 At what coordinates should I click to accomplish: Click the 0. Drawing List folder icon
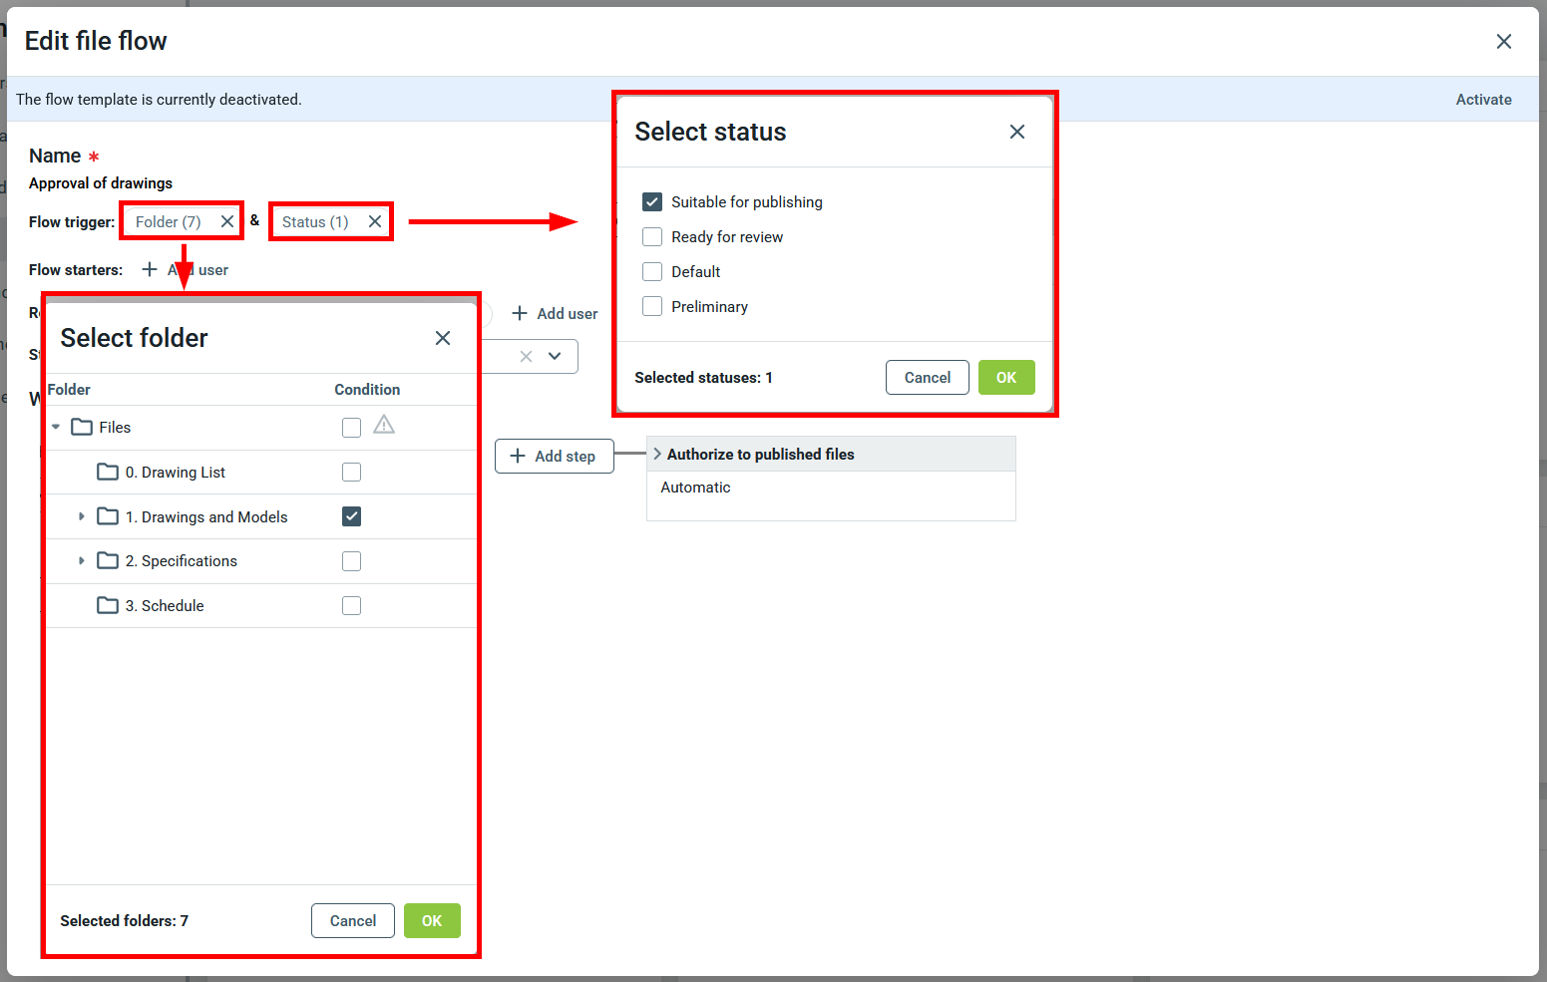click(x=108, y=472)
